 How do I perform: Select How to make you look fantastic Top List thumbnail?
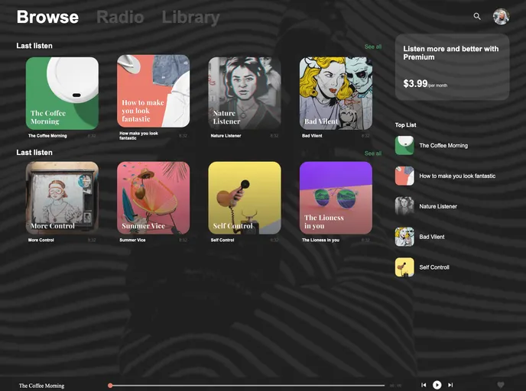click(x=404, y=176)
